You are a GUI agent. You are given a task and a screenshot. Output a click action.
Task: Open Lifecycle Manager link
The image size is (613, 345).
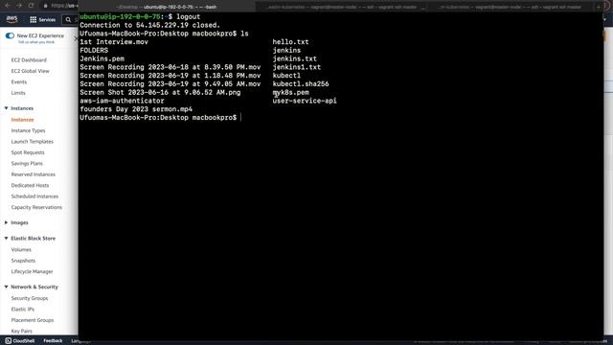coord(32,271)
